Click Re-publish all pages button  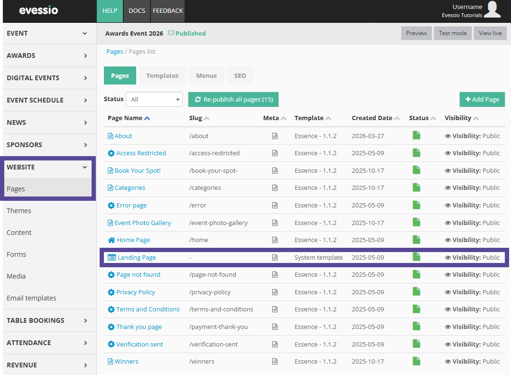[233, 99]
